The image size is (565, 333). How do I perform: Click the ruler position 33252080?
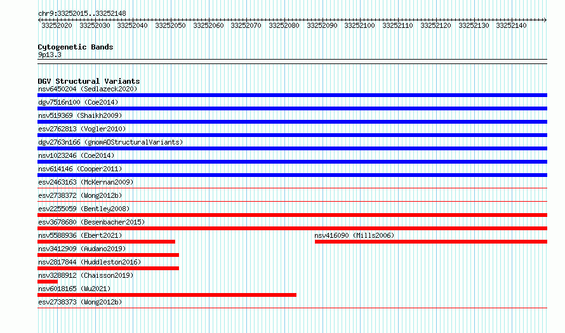tap(284, 25)
